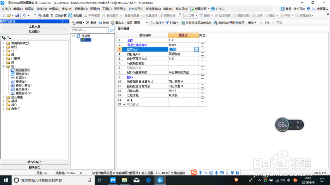Expand the 基础 folder

pos(3,101)
